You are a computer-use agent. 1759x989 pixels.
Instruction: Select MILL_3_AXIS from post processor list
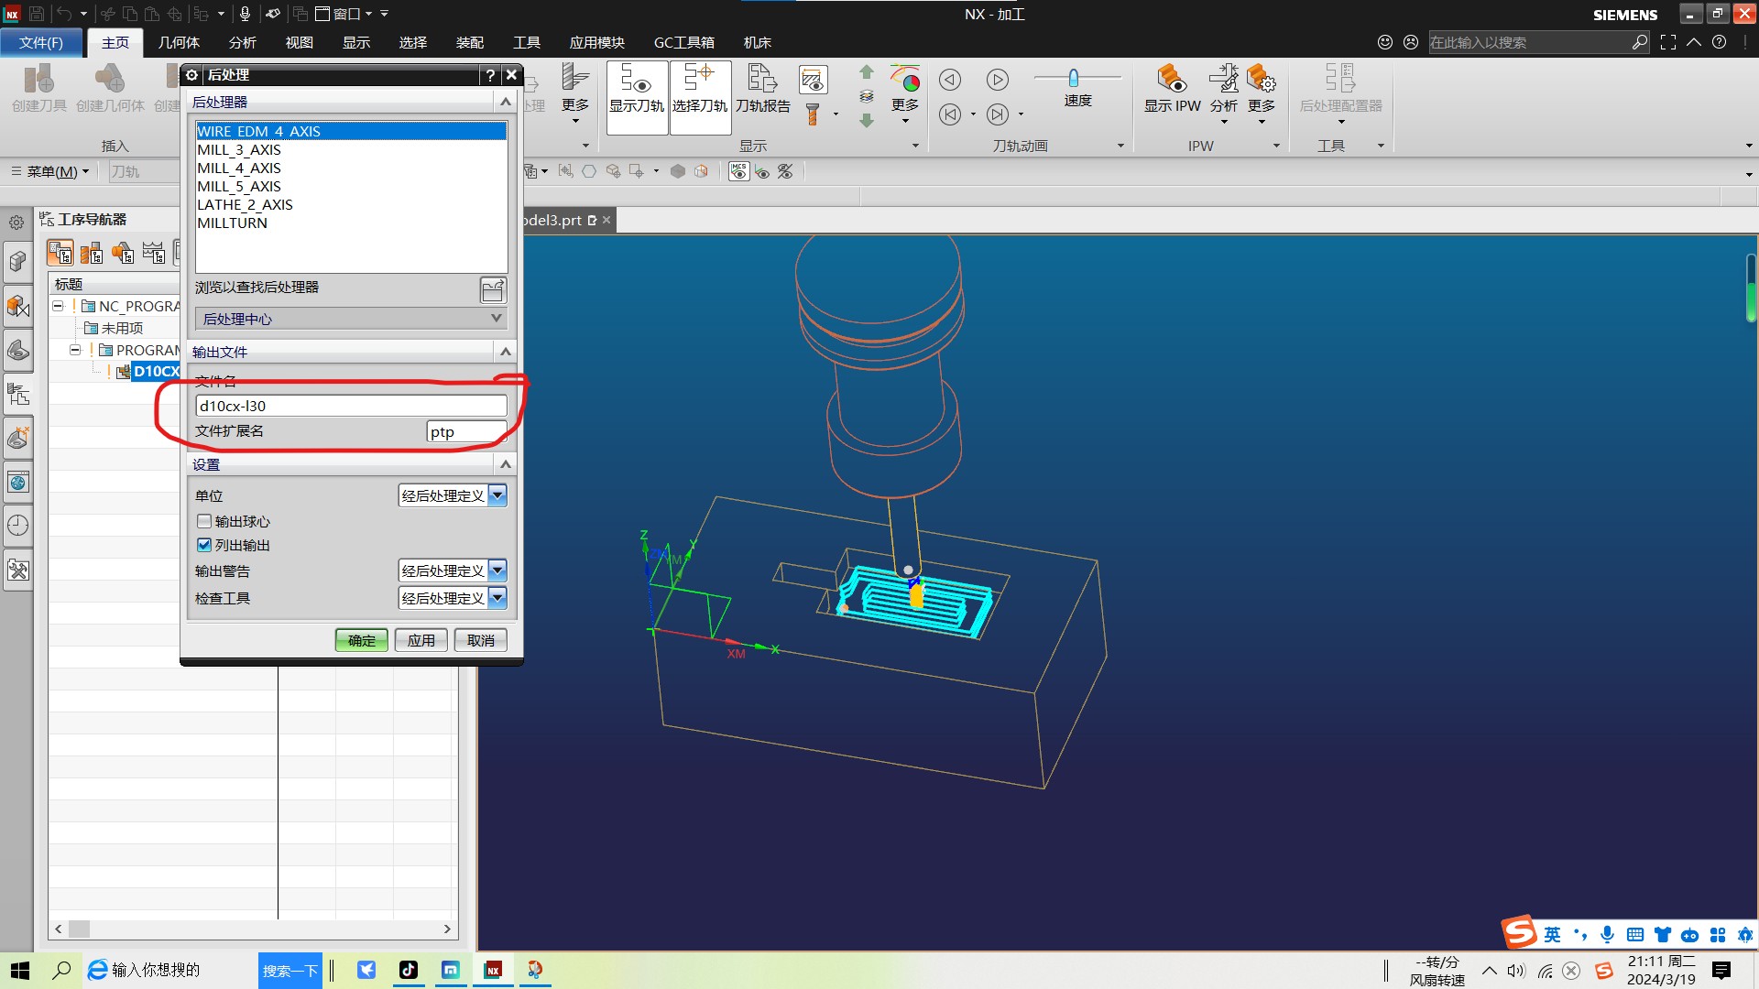238,148
